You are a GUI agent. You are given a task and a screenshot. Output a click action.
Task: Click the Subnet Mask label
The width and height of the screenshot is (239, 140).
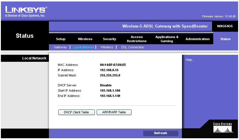[x=67, y=75]
